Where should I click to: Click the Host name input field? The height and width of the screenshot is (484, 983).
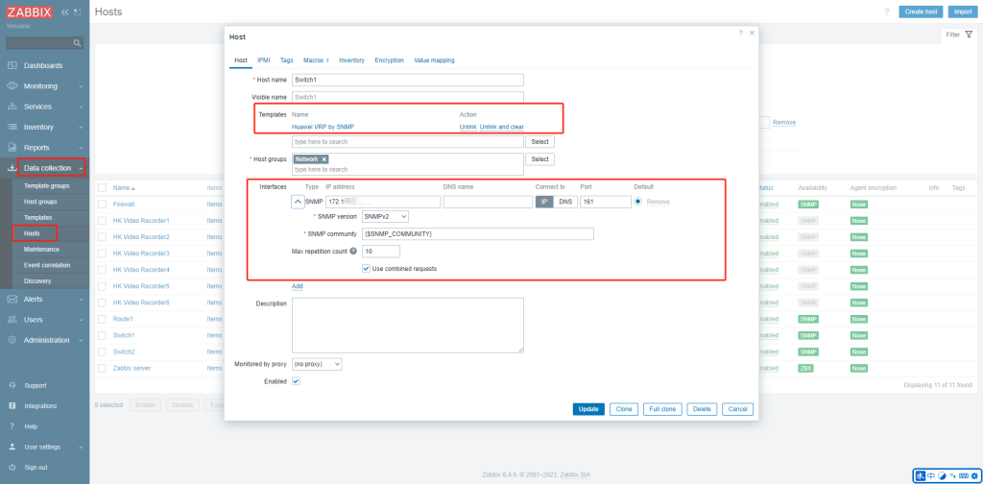(x=407, y=81)
